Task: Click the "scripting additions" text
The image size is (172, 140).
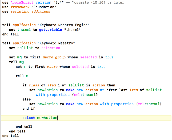Action: pyautogui.click(x=30, y=11)
